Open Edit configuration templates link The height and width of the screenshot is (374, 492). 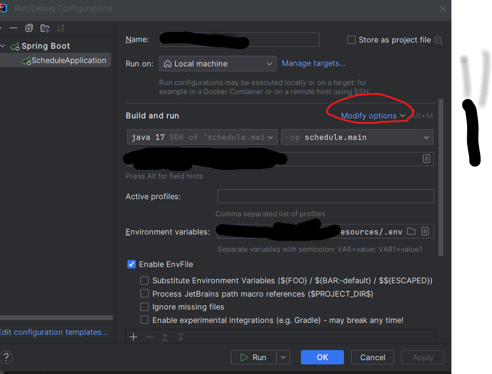(x=54, y=332)
